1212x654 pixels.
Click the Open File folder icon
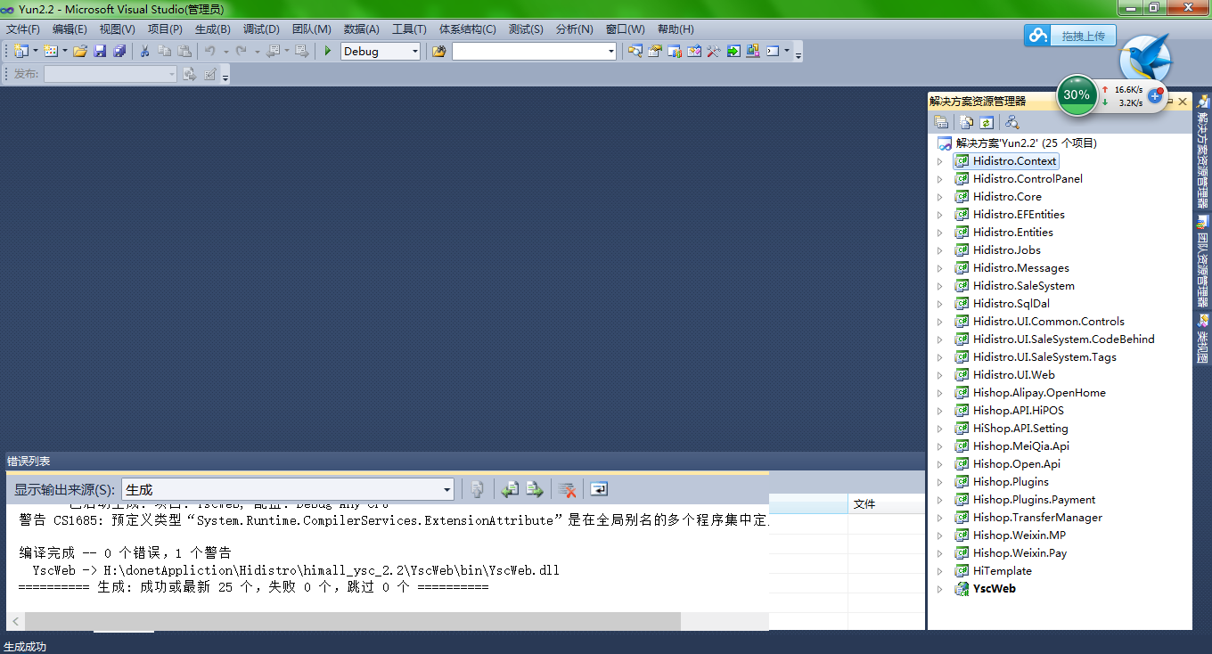(x=80, y=52)
